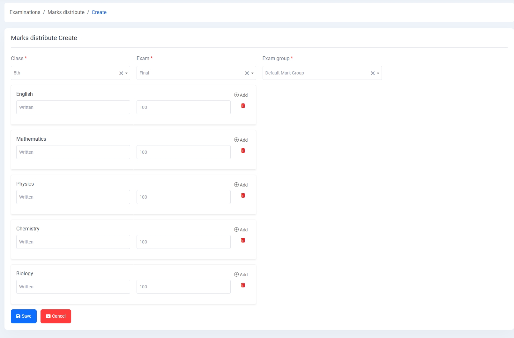514x338 pixels.
Task: Click the delete trash icon under Mathematics
Action: pyautogui.click(x=243, y=151)
